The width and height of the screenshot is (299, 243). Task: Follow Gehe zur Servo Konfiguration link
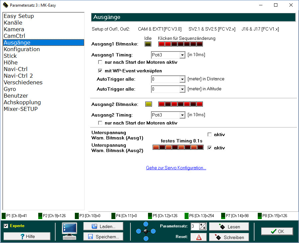click(x=176, y=168)
